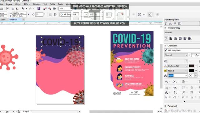Click the purple Search content icon
200x113 pixels.
click(39, 8)
